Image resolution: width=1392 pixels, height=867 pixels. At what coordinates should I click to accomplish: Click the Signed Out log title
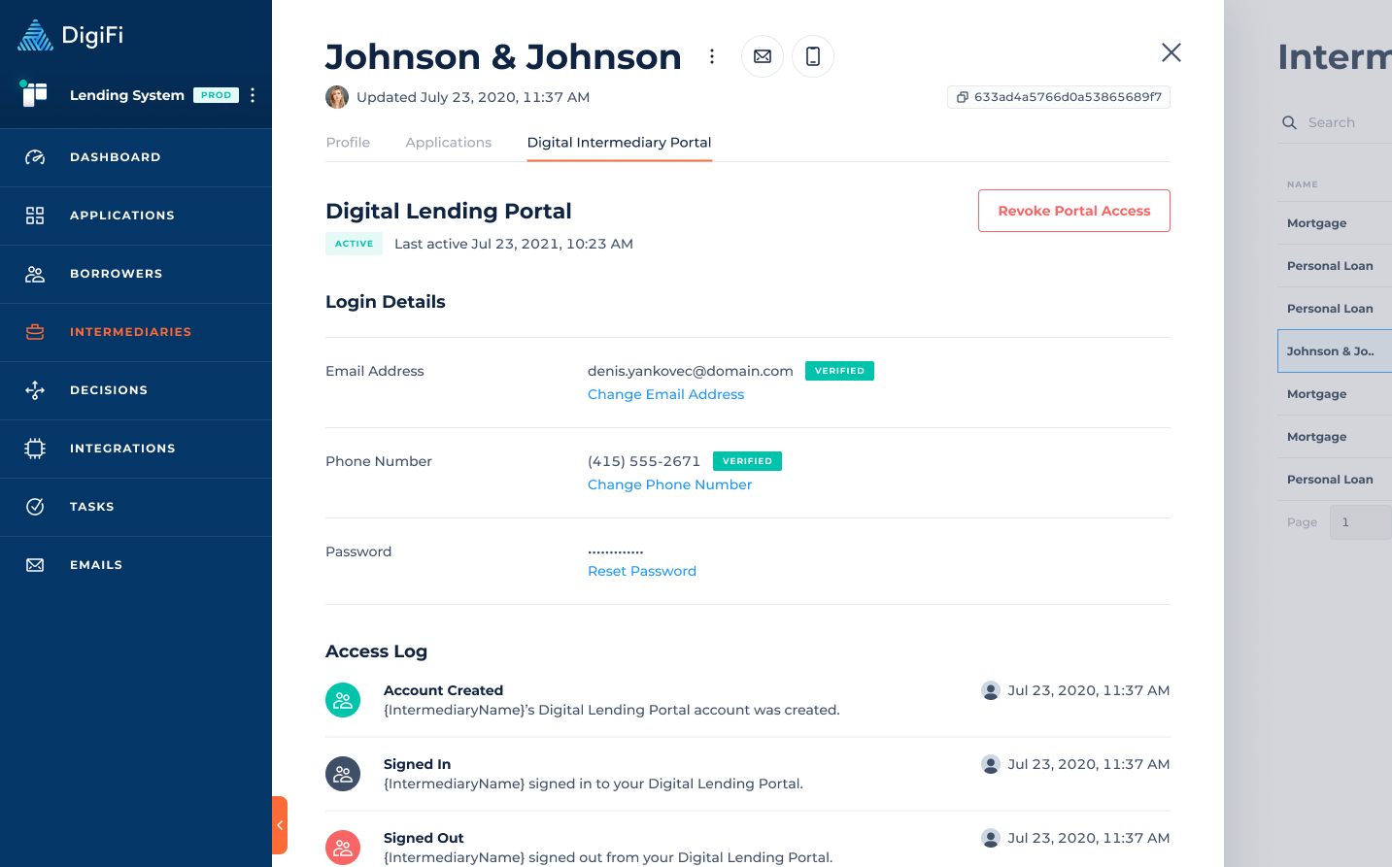[424, 838]
